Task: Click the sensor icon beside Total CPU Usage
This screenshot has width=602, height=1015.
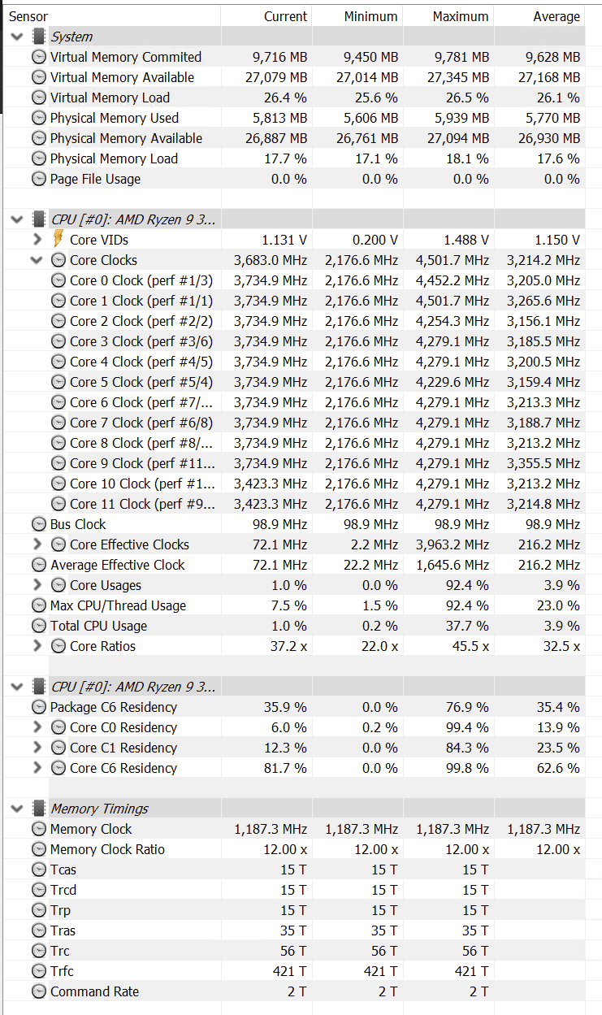Action: point(38,626)
